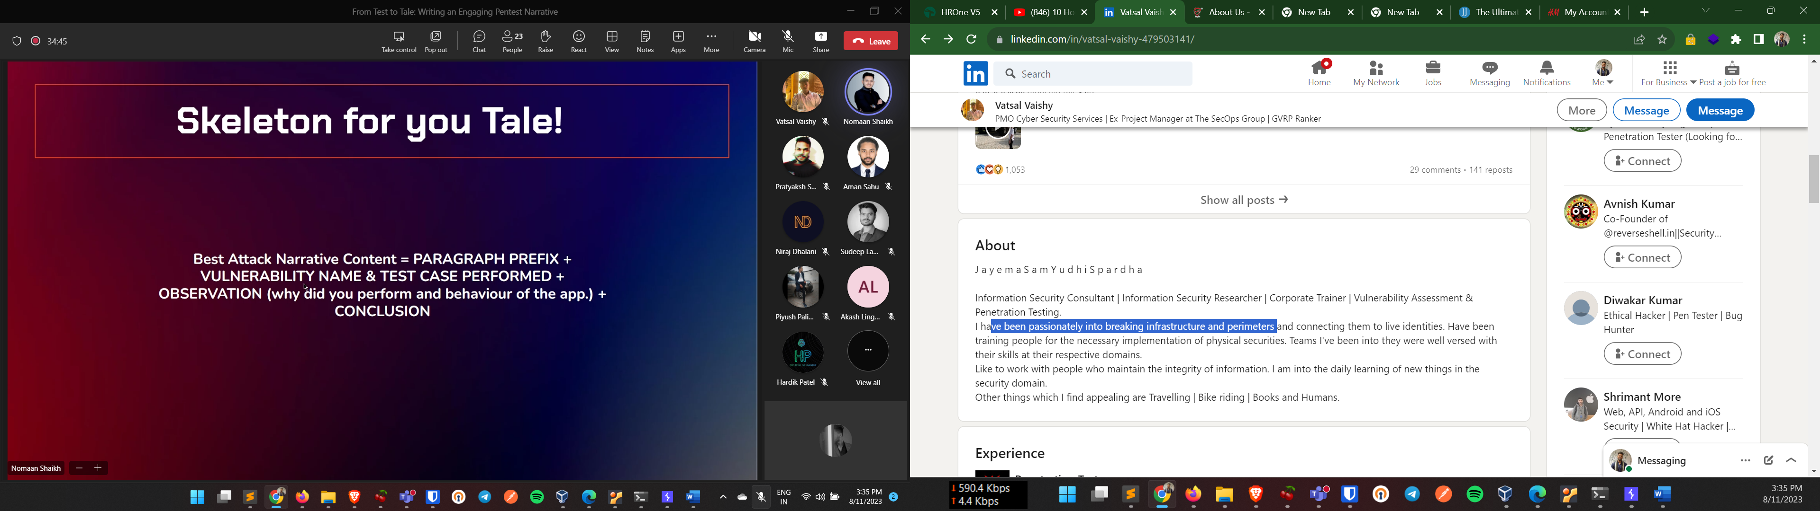Raise your hand in the meeting
Screen dimensions: 1820x511
point(545,41)
